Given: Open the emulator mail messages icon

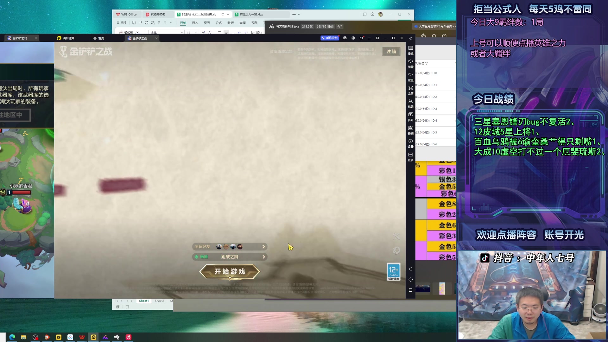Looking at the screenshot, I should [x=361, y=38].
